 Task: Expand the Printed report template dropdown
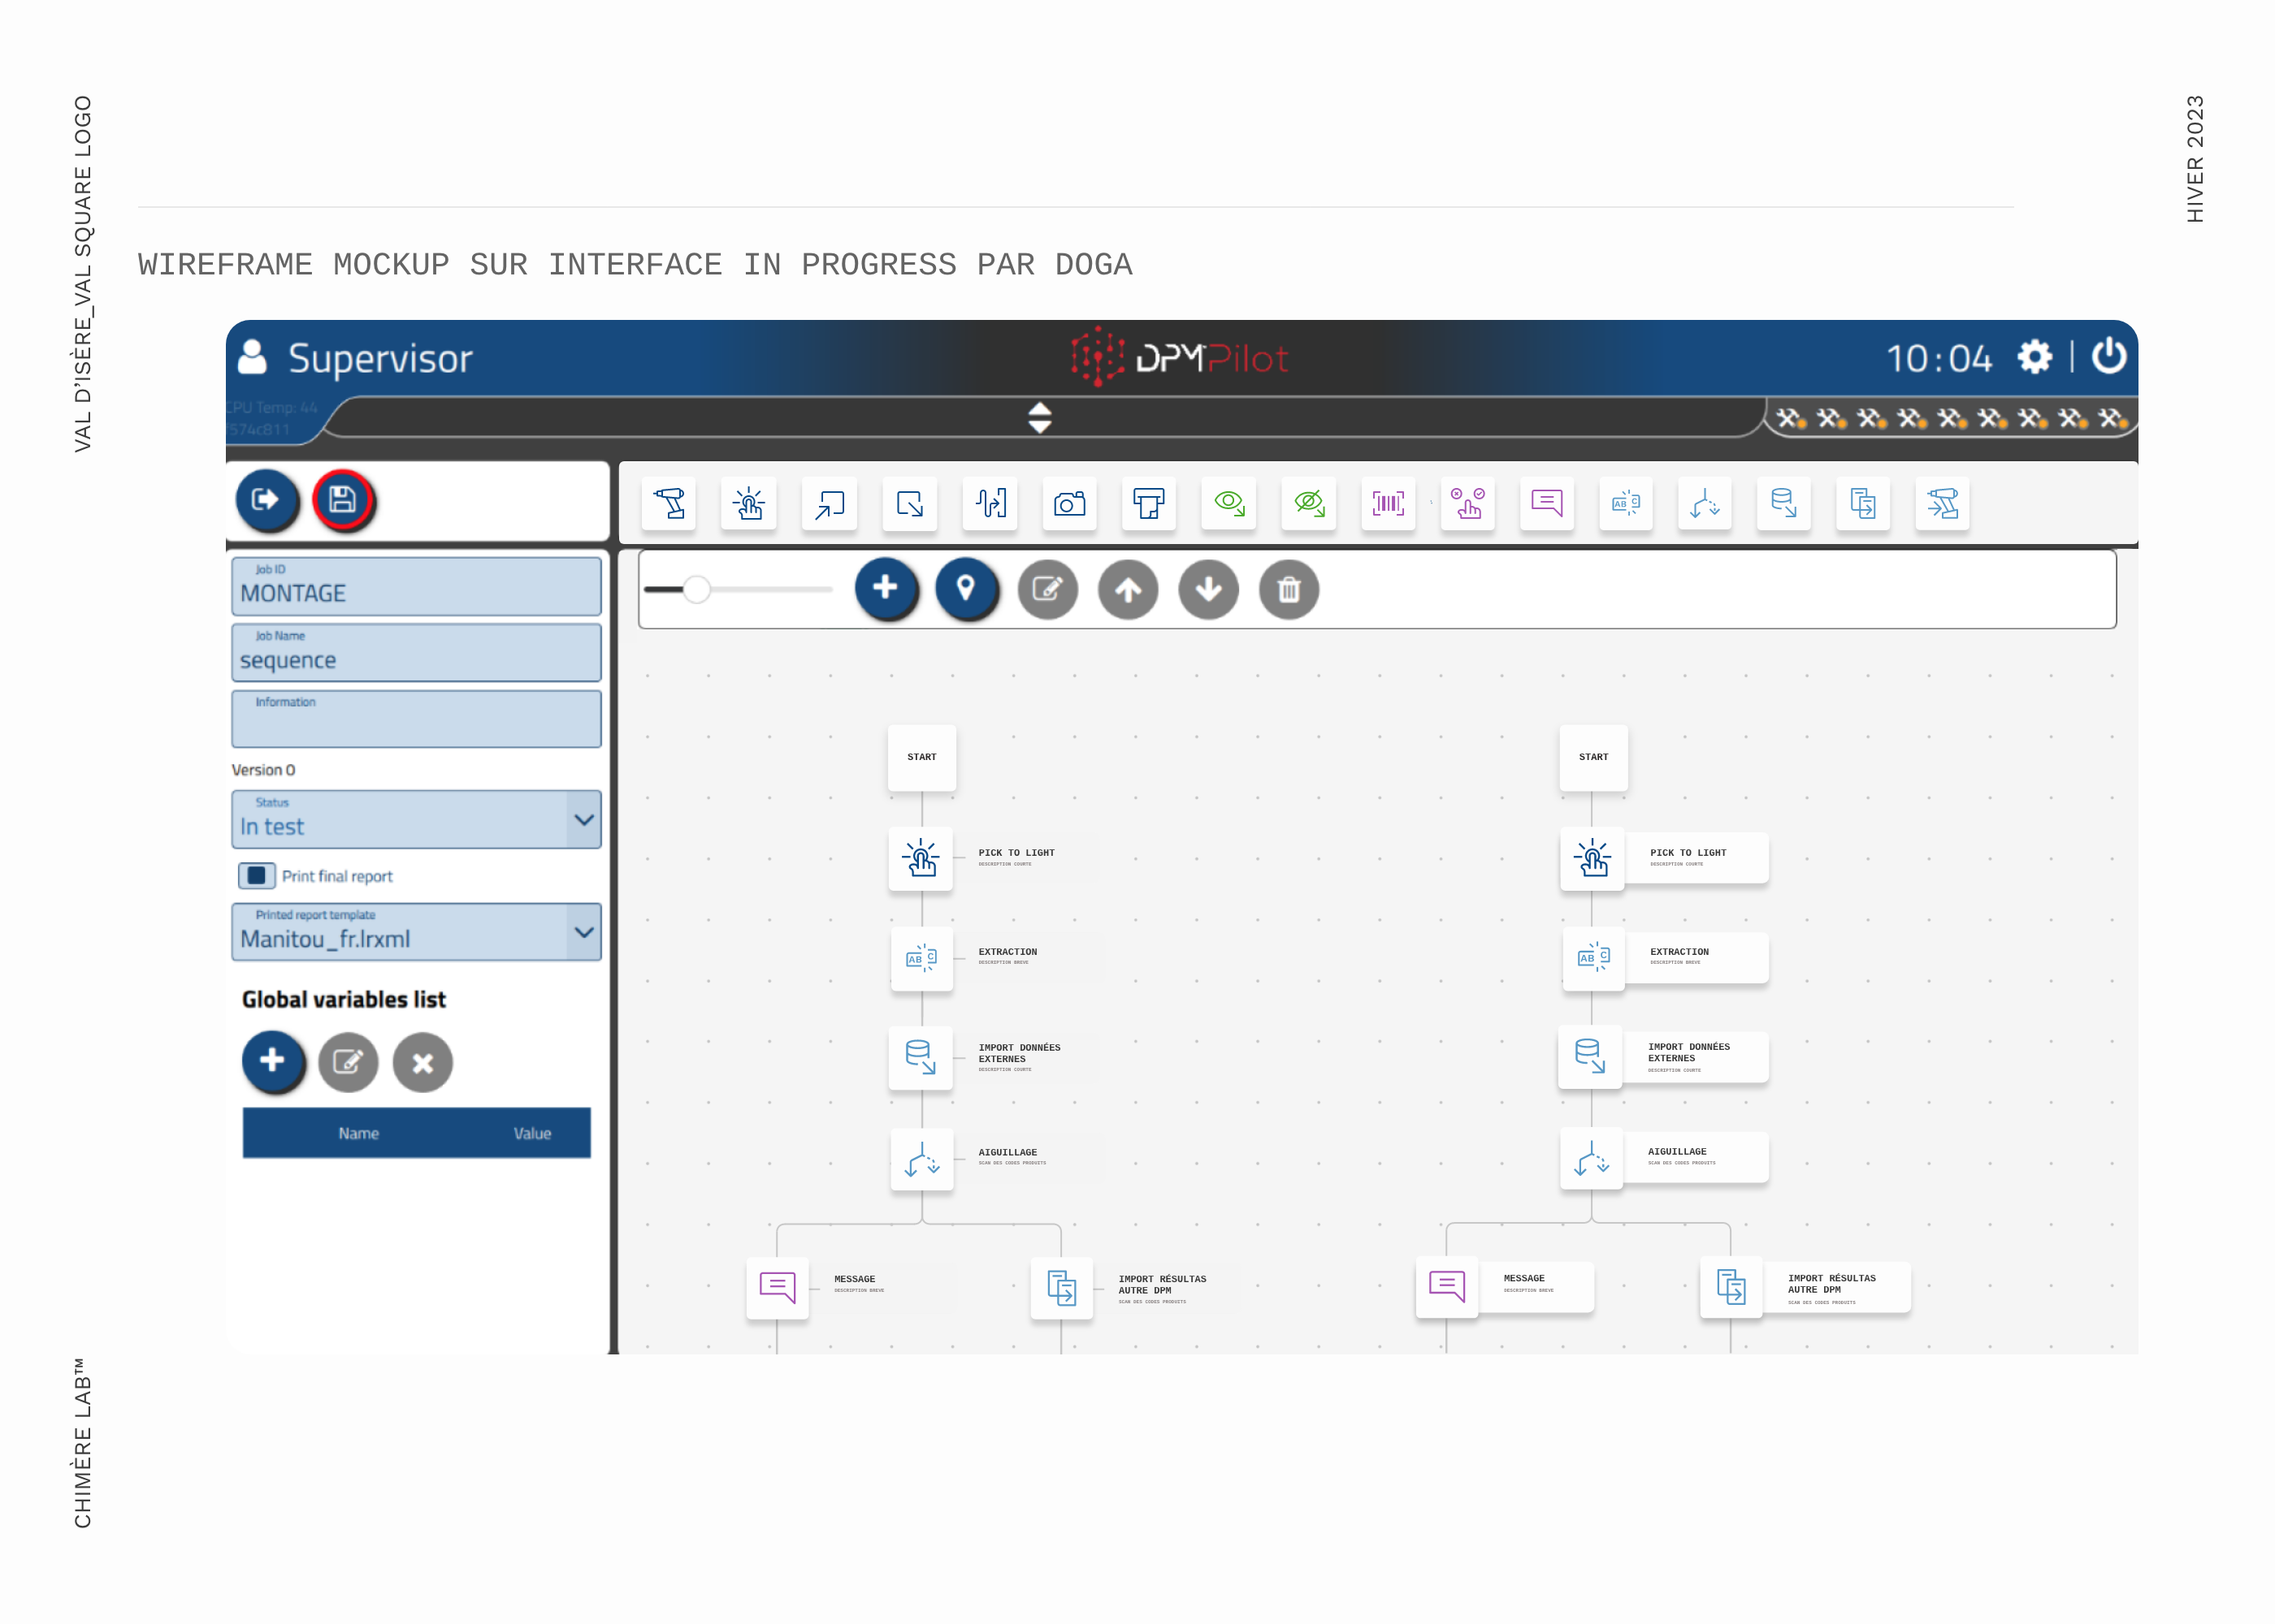point(583,932)
